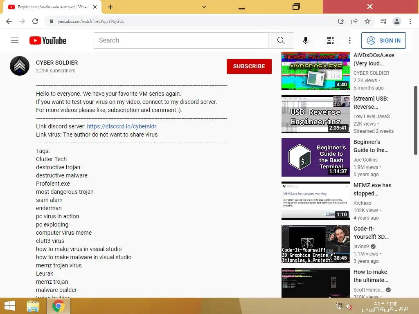This screenshot has width=419, height=314.
Task: Click the 'malware builder' tag line
Action: point(56,290)
